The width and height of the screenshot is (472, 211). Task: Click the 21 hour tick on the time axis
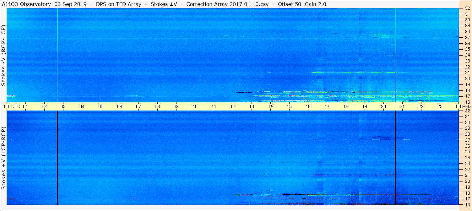coord(402,106)
